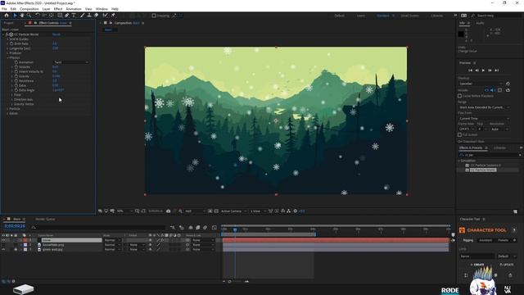This screenshot has width=524, height=295.
Task: Select the Selection arrow tool
Action: point(15,16)
